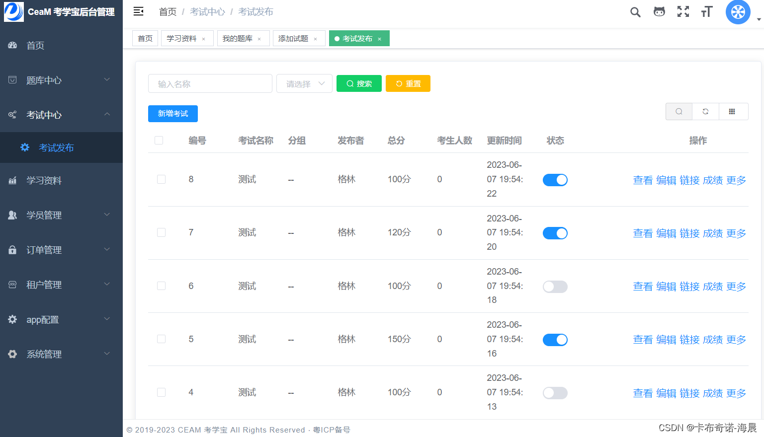764x437 pixels.
Task: Expand the 学员管理 sidebar menu
Action: [50, 215]
